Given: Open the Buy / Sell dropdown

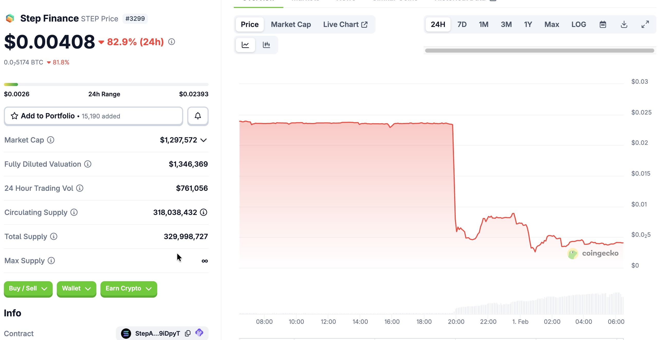Looking at the screenshot, I should 28,288.
